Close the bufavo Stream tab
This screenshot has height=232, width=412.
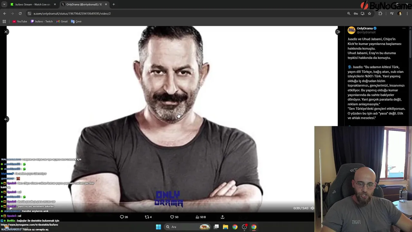tap(55, 5)
